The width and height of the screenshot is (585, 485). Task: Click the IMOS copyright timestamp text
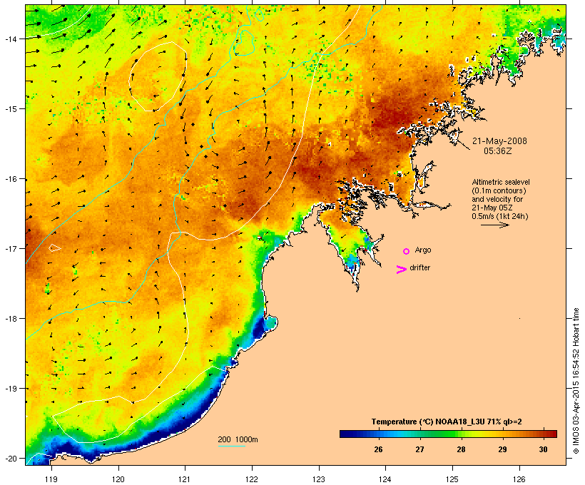pyautogui.click(x=576, y=382)
